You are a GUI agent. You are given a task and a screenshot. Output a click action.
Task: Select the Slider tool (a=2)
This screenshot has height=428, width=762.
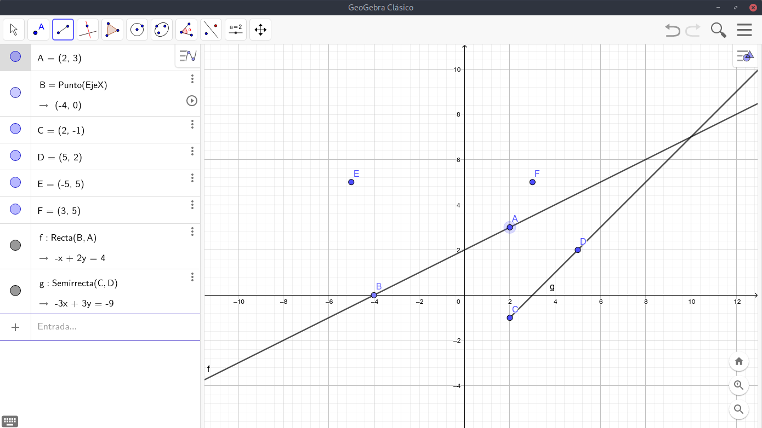[x=236, y=30]
